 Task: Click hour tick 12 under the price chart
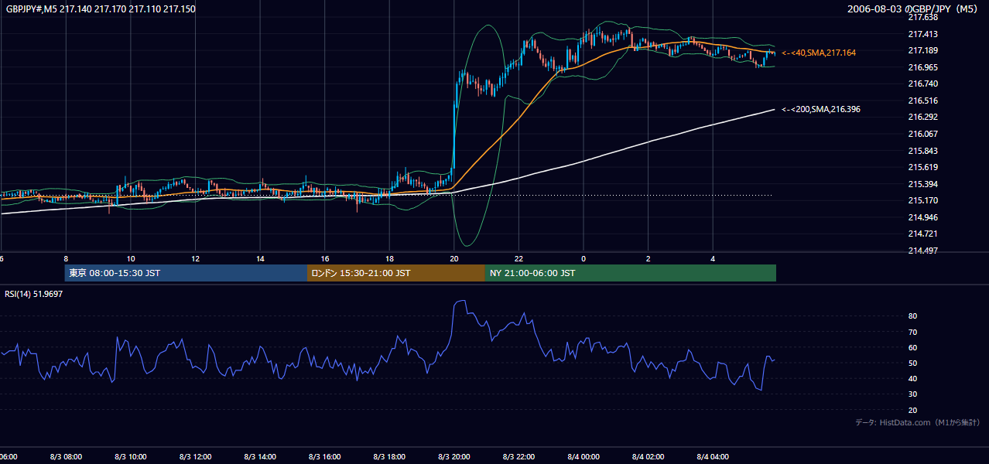[196, 259]
